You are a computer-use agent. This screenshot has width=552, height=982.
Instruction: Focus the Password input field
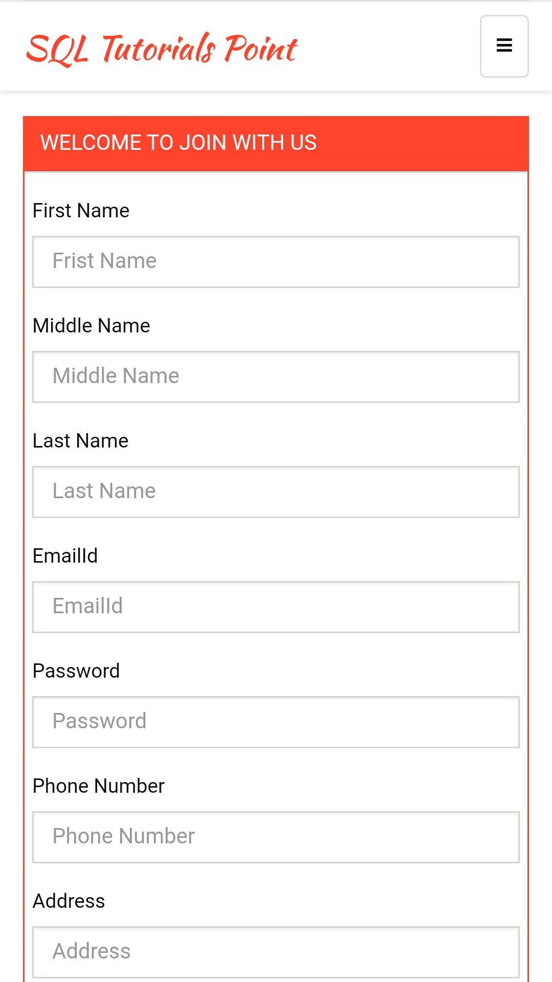click(x=276, y=722)
